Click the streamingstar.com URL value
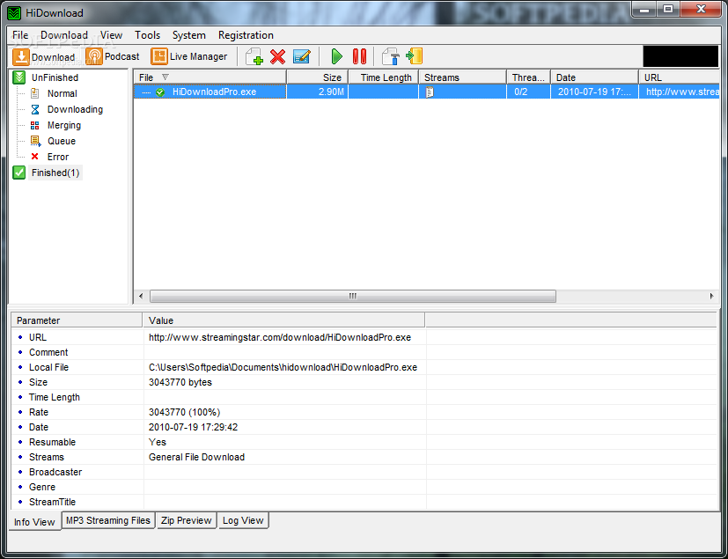 [280, 337]
